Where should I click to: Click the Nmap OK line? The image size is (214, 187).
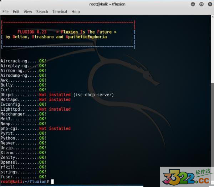[23, 123]
